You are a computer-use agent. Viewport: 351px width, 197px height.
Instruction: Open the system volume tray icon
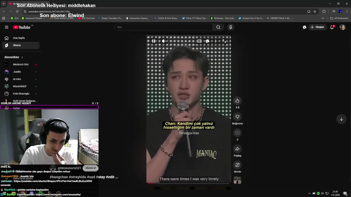(322, 193)
